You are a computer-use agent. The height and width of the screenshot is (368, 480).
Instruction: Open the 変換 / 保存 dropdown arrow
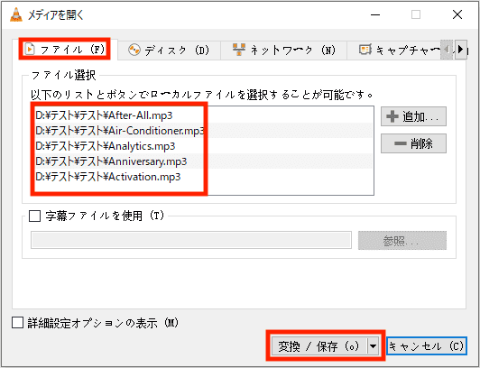373,346
